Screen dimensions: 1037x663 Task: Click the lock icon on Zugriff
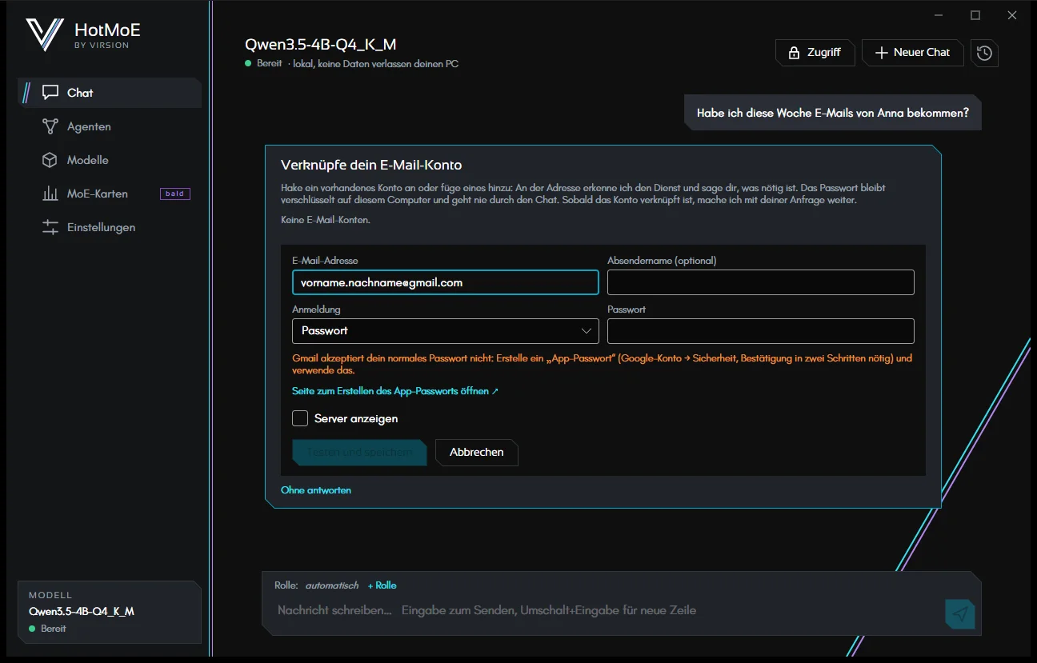(x=794, y=53)
